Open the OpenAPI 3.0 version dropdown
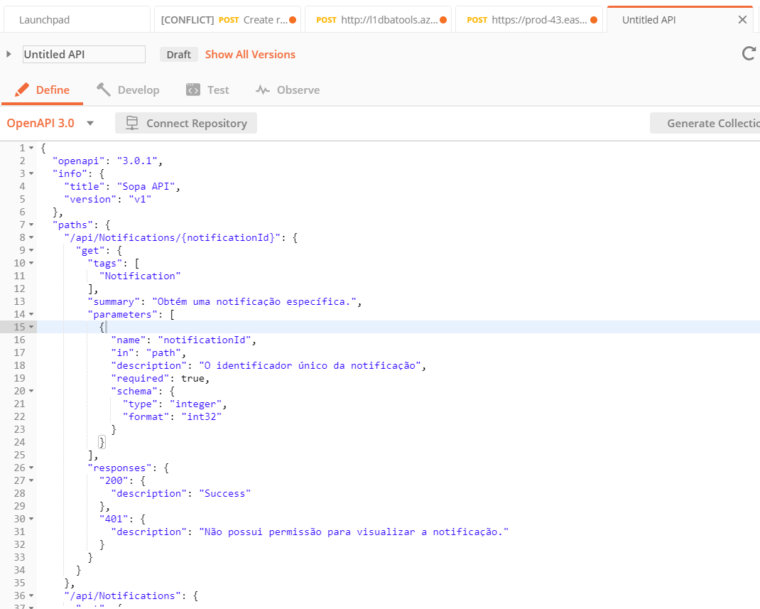Screen dimensions: 760x609 click(x=90, y=122)
